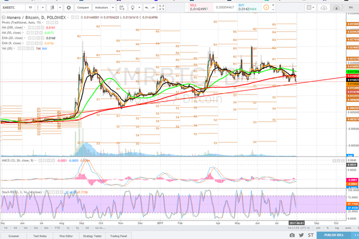Open the Pine Editor tab

point(66,236)
